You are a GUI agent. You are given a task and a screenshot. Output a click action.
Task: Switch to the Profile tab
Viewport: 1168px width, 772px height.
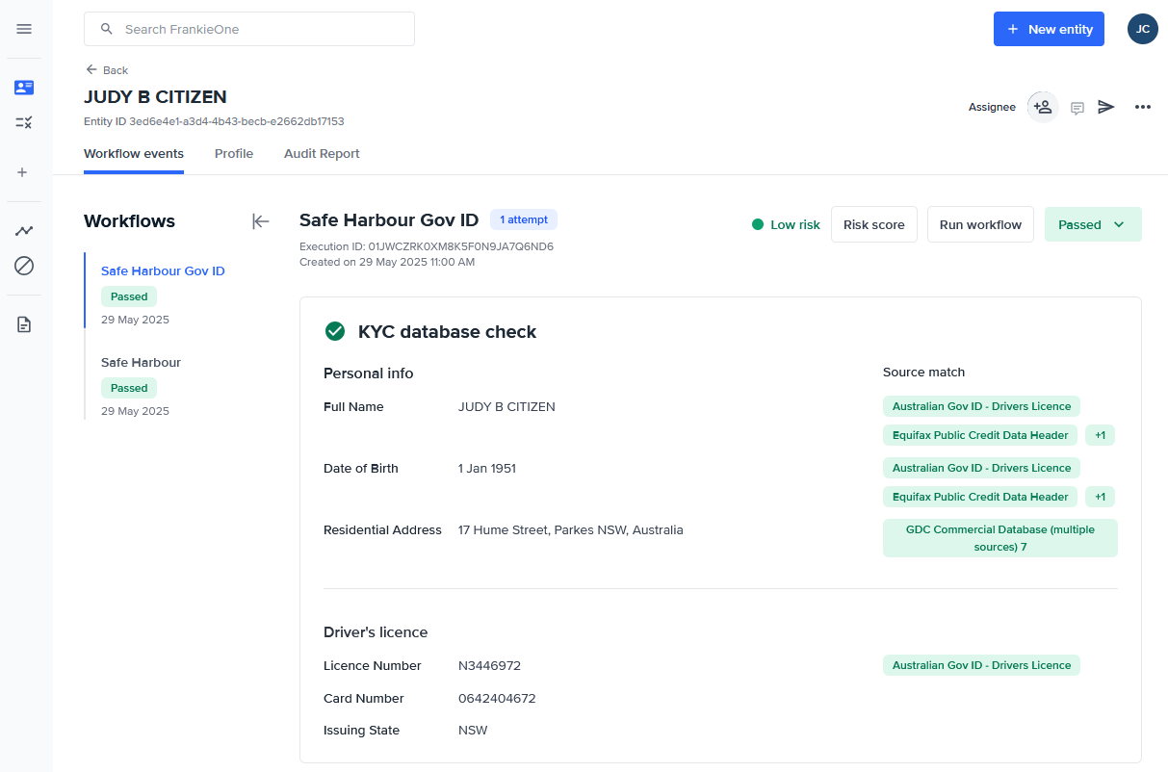[x=234, y=154]
